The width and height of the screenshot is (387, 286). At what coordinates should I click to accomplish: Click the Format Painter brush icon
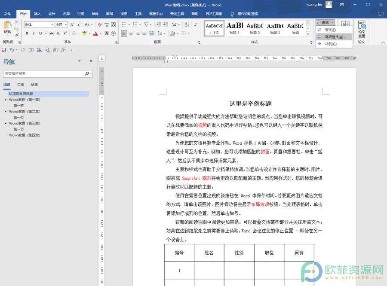tap(16, 35)
